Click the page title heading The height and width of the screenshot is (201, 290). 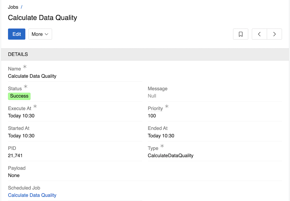[42, 18]
